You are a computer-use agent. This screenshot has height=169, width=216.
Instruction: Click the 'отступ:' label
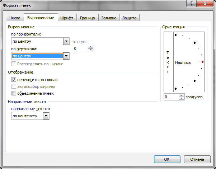click(x=80, y=42)
